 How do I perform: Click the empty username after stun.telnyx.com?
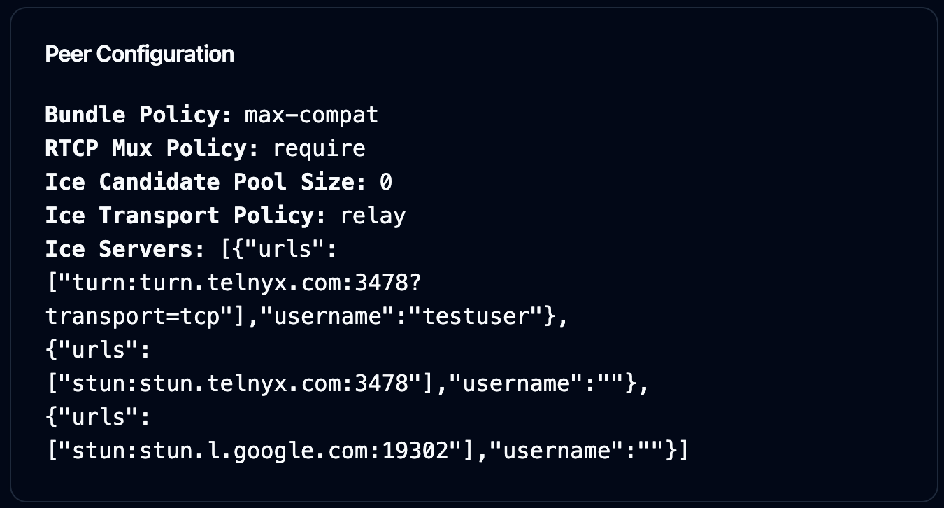click(610, 383)
